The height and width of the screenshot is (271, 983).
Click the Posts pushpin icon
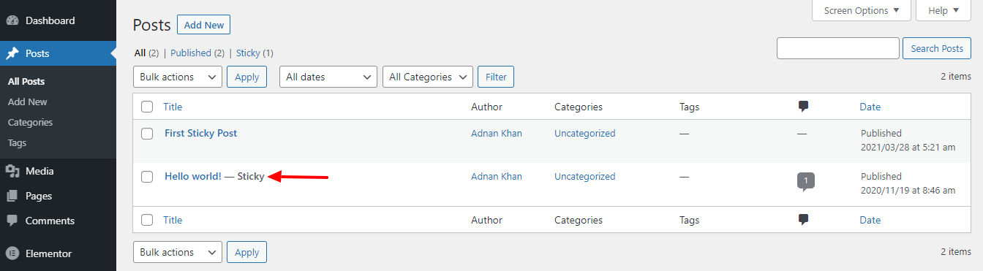coord(12,53)
